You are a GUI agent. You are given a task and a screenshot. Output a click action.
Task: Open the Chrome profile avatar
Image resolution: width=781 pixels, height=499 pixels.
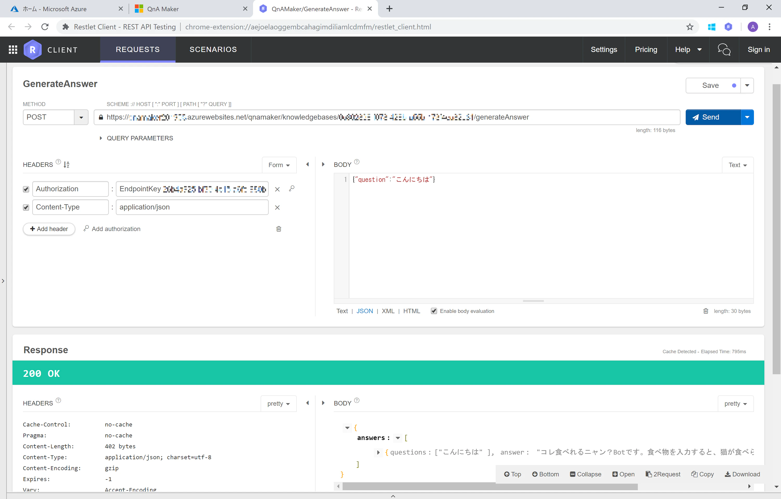pyautogui.click(x=753, y=27)
